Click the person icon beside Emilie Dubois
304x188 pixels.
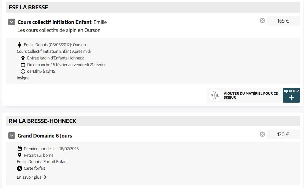(x=20, y=45)
